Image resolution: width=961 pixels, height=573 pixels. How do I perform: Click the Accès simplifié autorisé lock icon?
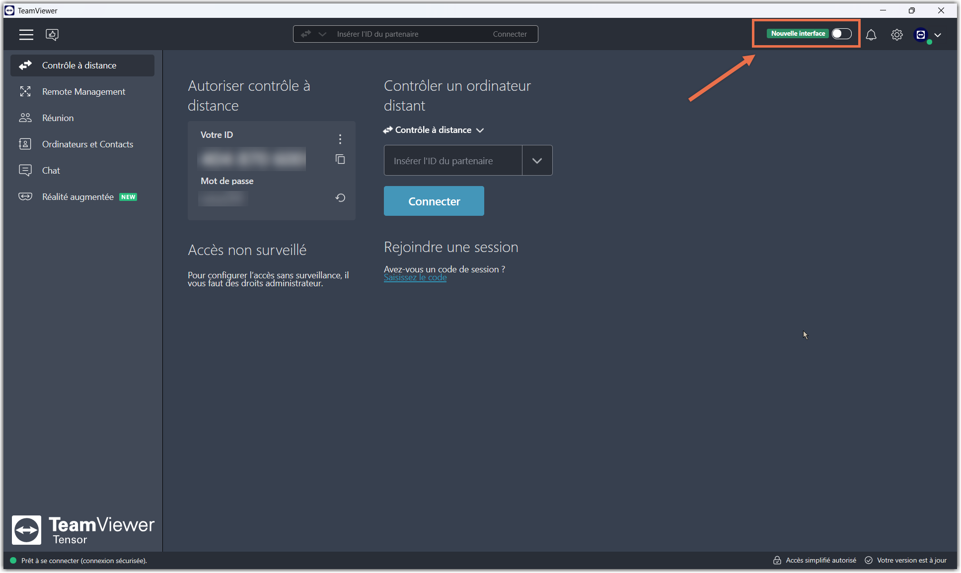click(777, 560)
